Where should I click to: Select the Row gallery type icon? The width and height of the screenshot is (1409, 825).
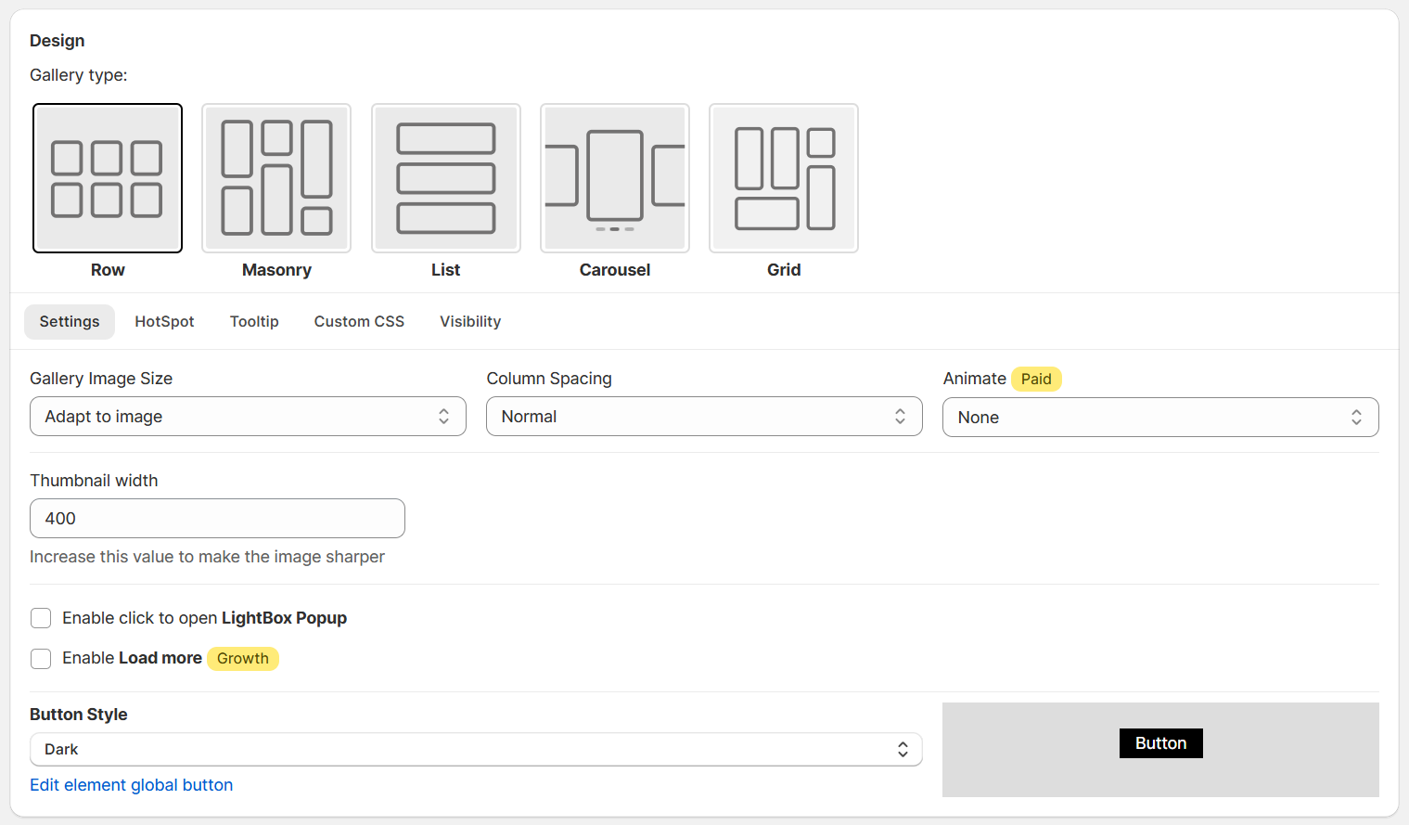coord(108,178)
